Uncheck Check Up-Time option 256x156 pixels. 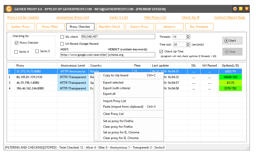(x=161, y=51)
